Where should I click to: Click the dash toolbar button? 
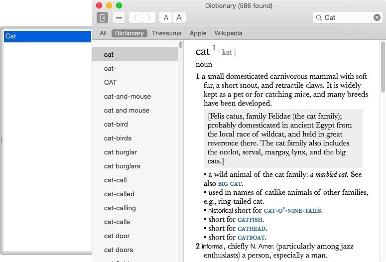(x=119, y=18)
